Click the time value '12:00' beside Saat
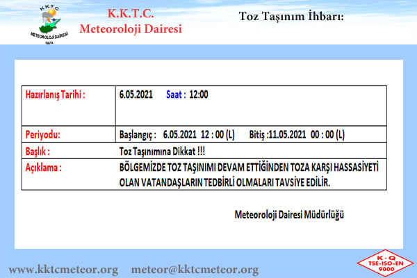Image resolution: width=417 pixels, height=278 pixels. pos(199,95)
